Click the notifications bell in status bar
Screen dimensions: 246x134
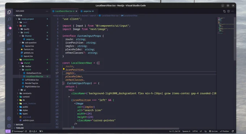tap(233, 131)
